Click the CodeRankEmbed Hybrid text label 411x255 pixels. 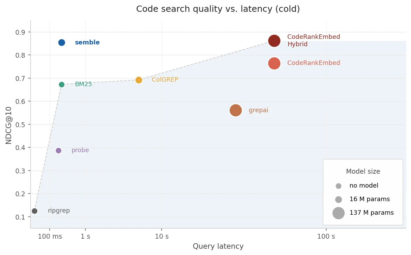click(x=313, y=40)
